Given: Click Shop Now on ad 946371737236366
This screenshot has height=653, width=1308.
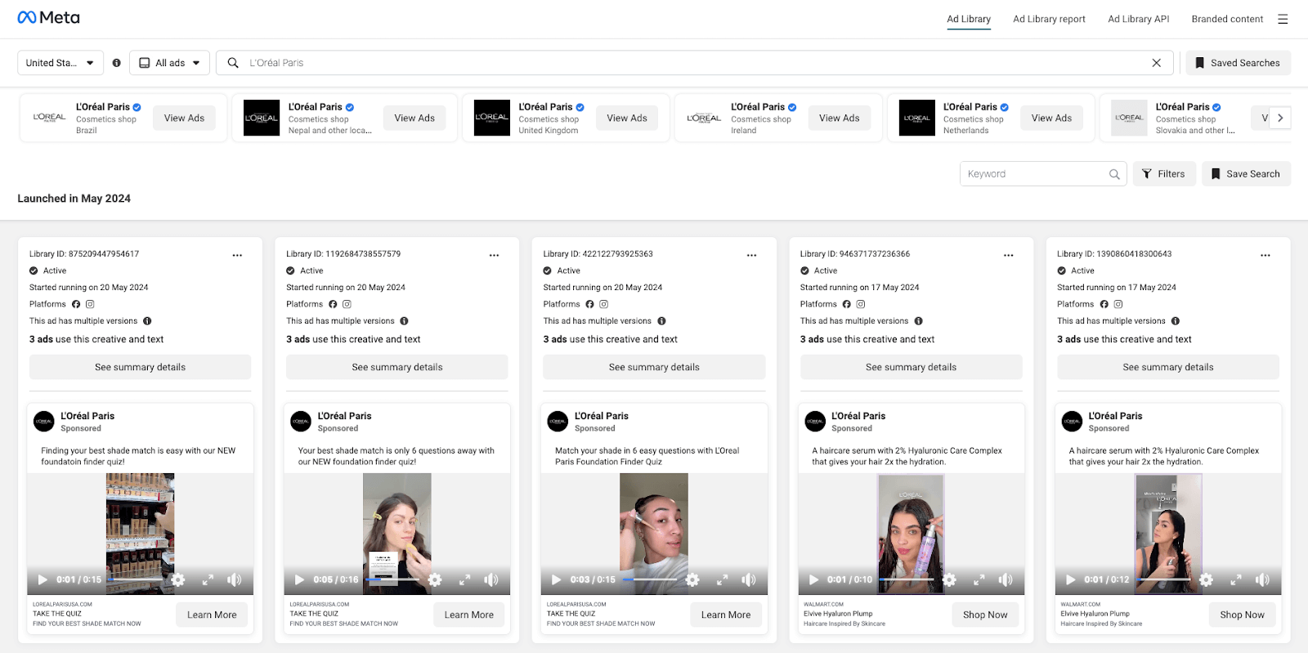Looking at the screenshot, I should point(985,615).
